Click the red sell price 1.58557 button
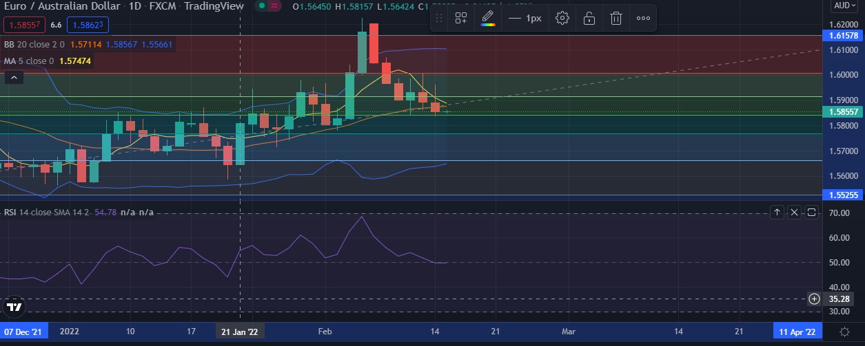 pyautogui.click(x=26, y=25)
